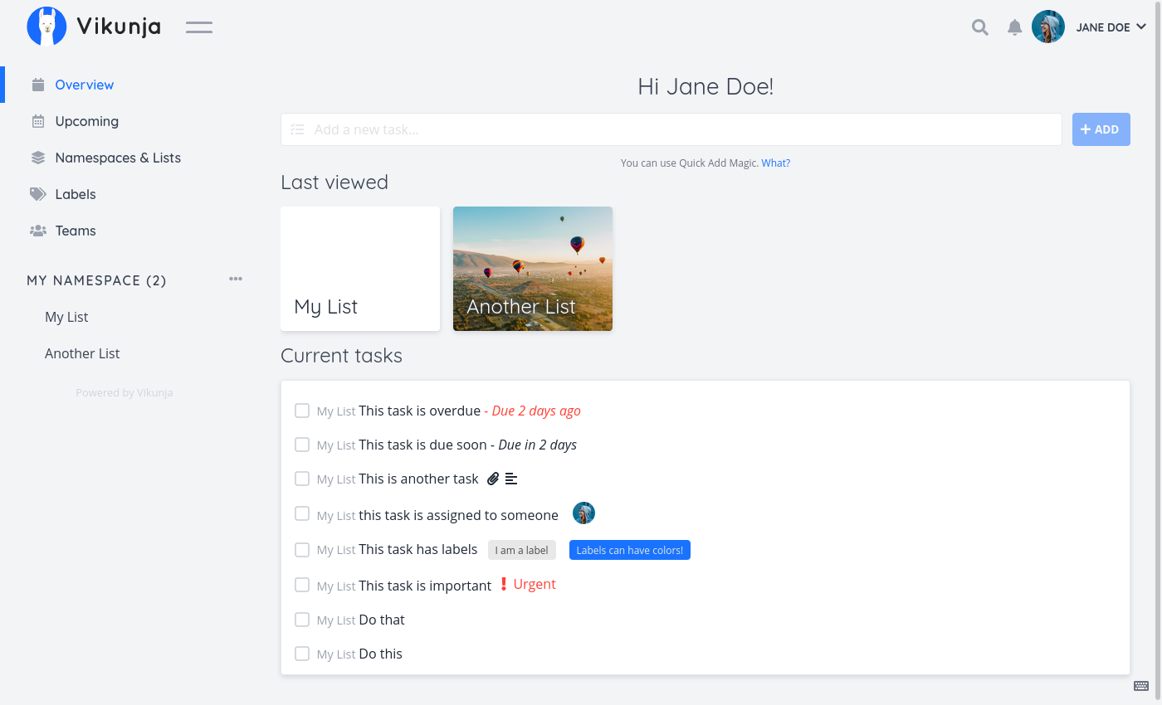Toggle the hamburger menu button
The width and height of the screenshot is (1162, 705).
coord(199,27)
